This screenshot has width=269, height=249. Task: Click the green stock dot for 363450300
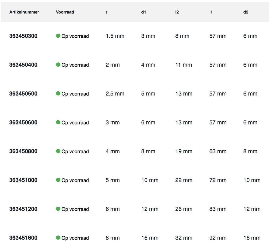(x=58, y=36)
